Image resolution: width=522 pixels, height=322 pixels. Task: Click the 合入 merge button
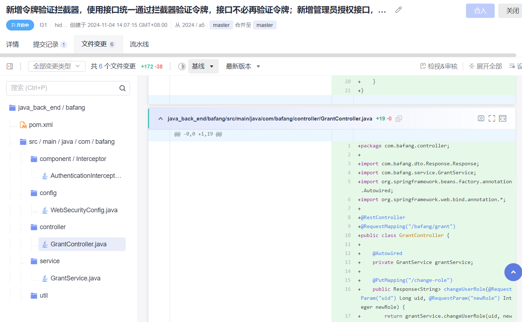[480, 11]
